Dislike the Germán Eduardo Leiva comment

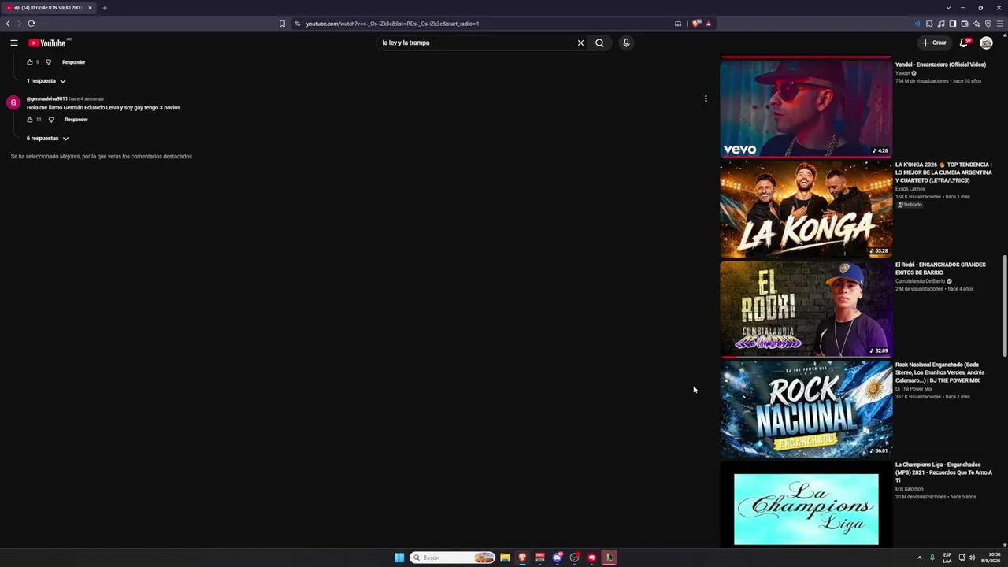(51, 120)
